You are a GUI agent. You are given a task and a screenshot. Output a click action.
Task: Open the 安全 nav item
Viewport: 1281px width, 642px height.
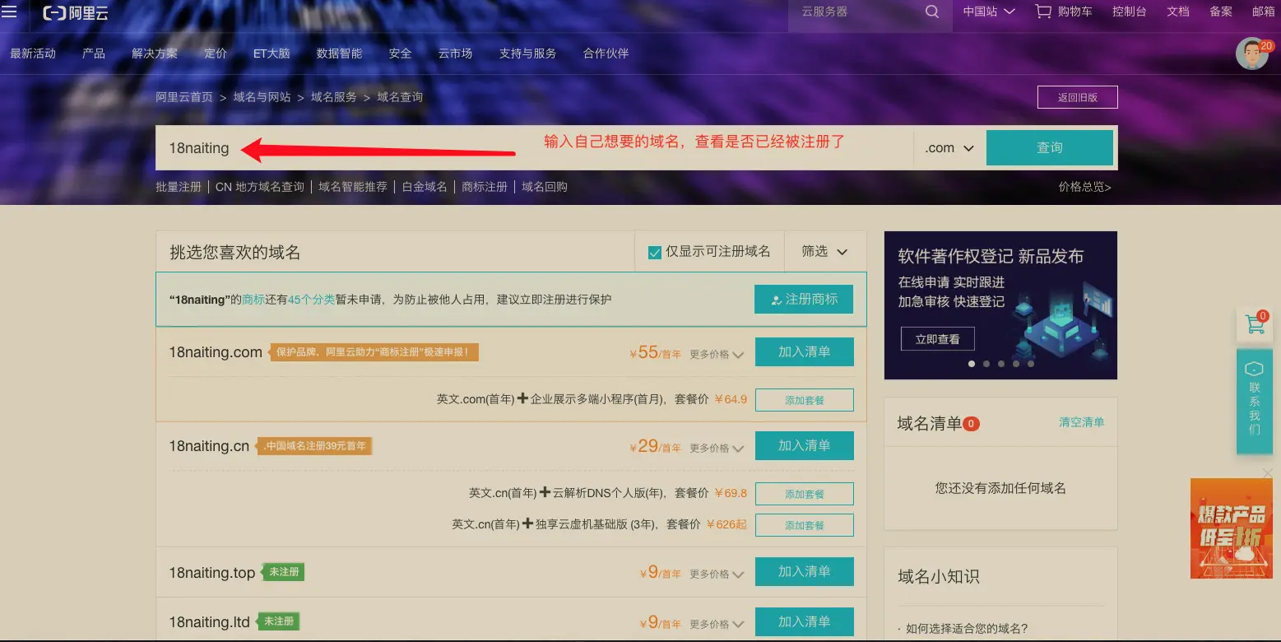point(400,53)
